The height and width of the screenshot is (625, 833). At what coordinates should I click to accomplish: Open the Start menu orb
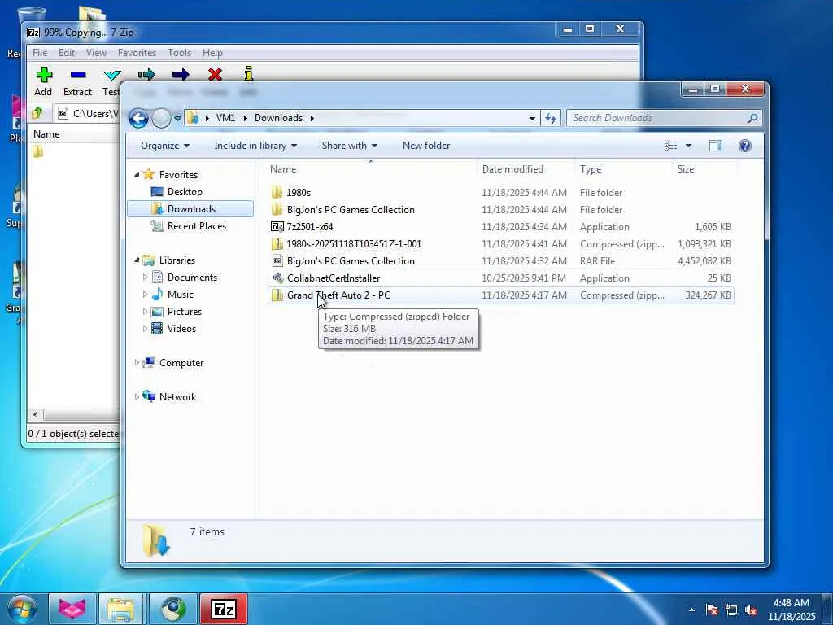coord(22,609)
